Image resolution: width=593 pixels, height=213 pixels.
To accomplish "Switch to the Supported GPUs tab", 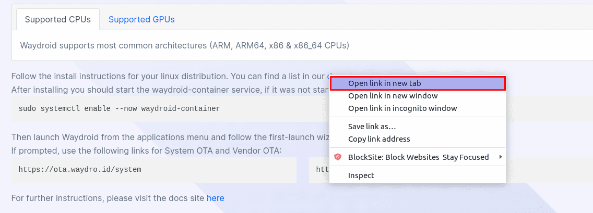I will [141, 20].
